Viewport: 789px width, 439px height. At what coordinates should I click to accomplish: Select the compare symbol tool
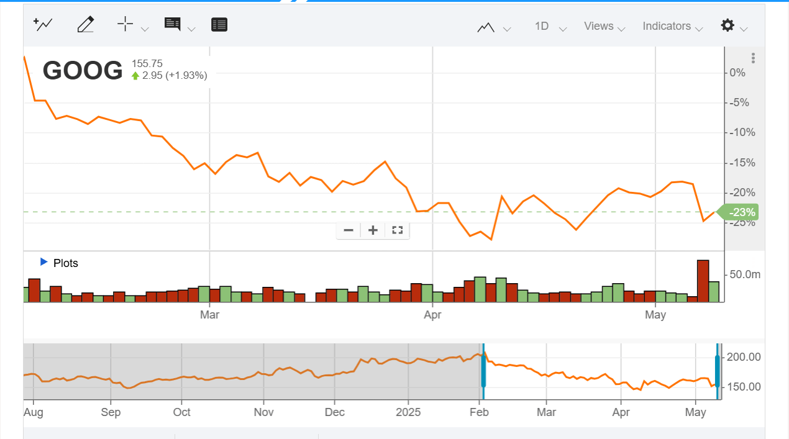tap(42, 25)
